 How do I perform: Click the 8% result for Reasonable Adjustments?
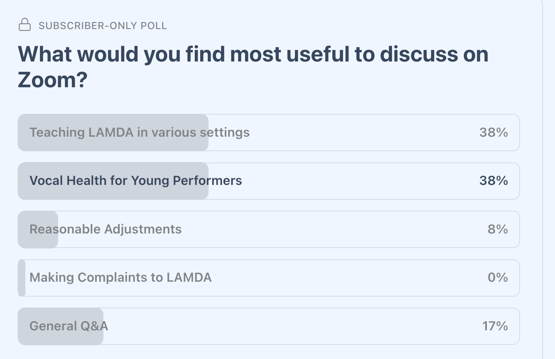pos(498,229)
